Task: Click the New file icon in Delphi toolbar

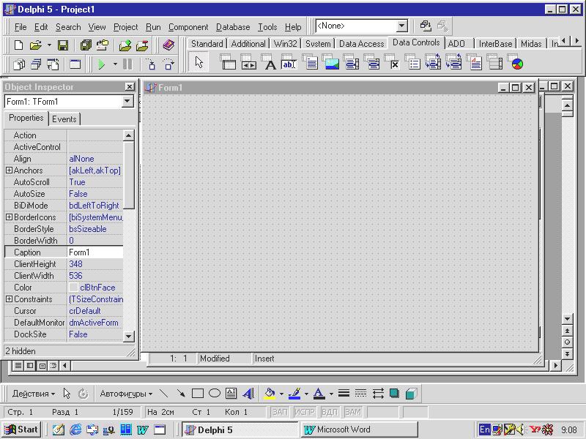Action: coord(18,45)
